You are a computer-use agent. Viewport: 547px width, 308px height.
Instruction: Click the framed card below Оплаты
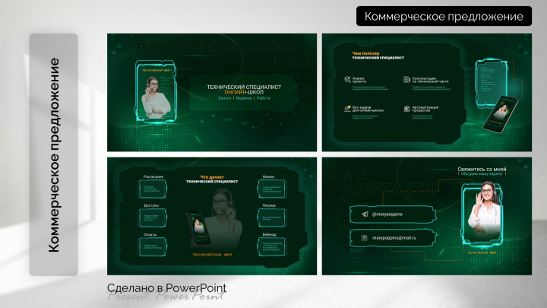pyautogui.click(x=153, y=246)
